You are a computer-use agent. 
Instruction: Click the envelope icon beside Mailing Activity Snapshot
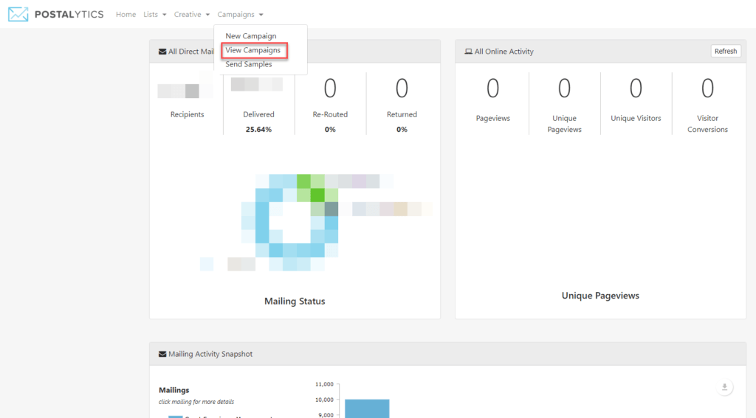(x=162, y=354)
